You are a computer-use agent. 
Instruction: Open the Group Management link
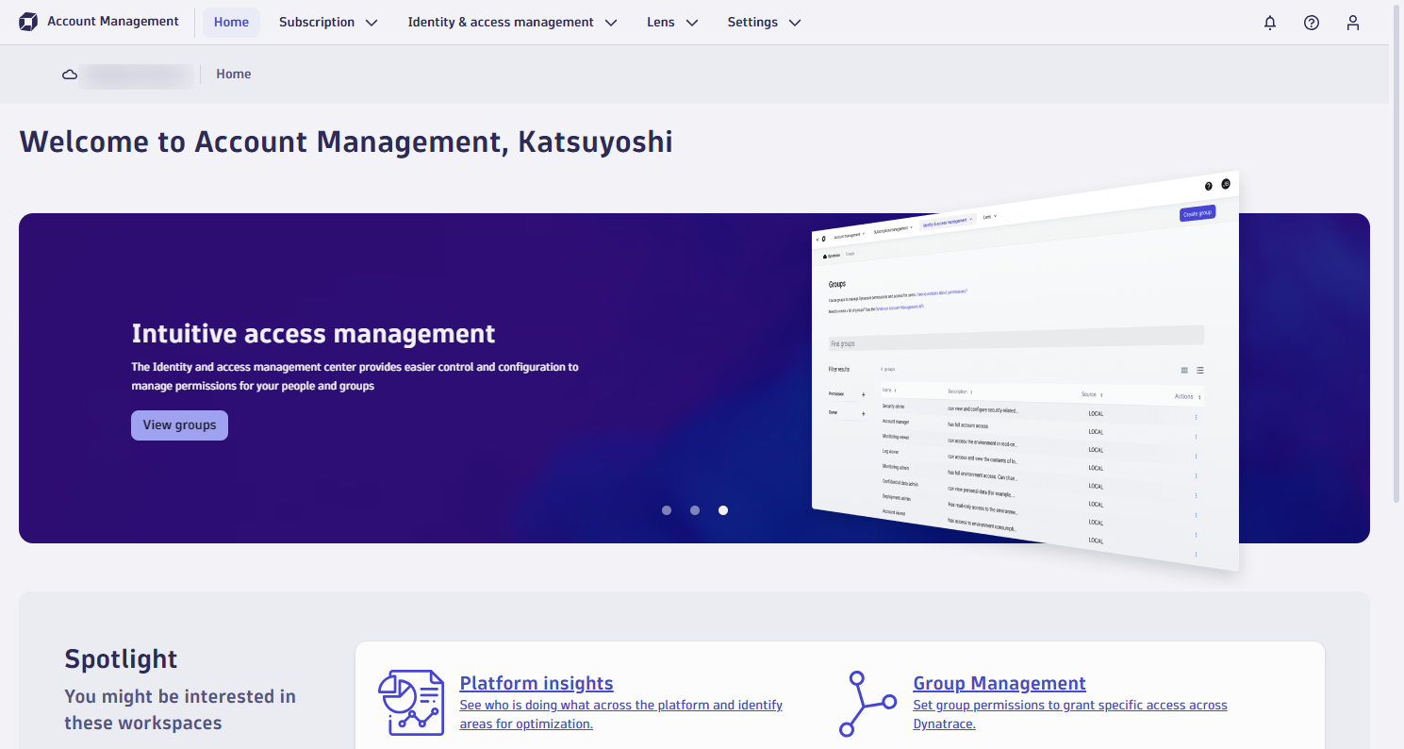(999, 683)
